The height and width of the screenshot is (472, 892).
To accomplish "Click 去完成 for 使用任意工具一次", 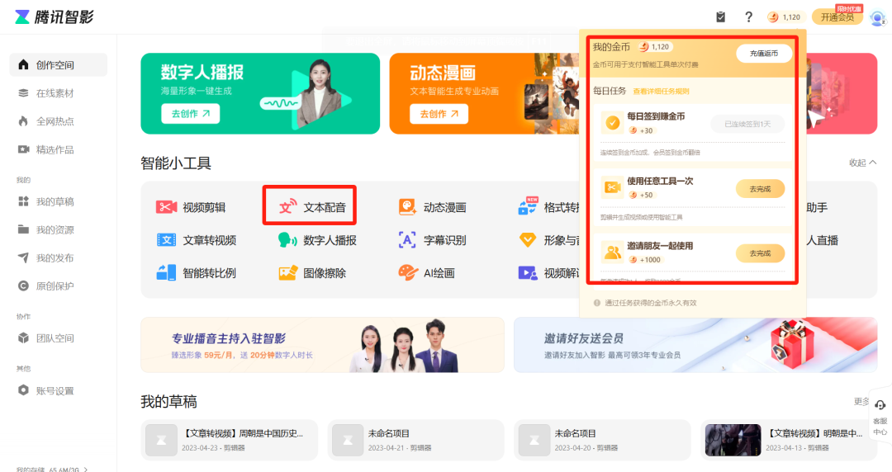I will (x=760, y=189).
